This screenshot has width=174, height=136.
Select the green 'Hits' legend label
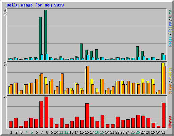point(170,14)
